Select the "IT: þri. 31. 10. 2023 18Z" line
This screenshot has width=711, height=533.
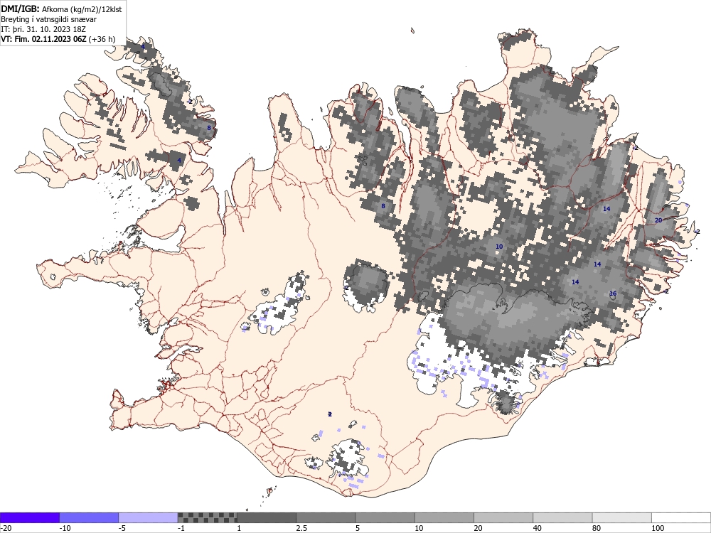tap(43, 29)
